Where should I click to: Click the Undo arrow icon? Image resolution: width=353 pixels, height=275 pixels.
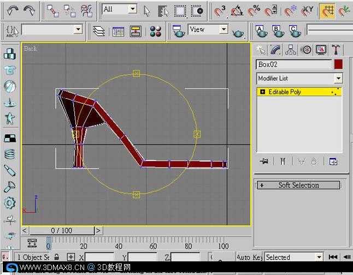13,10
